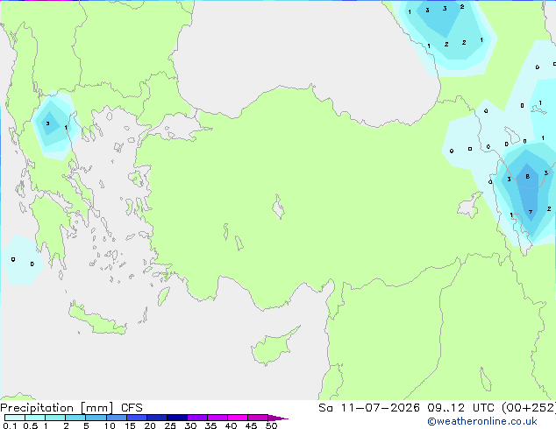Viewport: 556px width, 429px height.
Task: Select the 10–15 mm legend swatch
Action: (116, 418)
